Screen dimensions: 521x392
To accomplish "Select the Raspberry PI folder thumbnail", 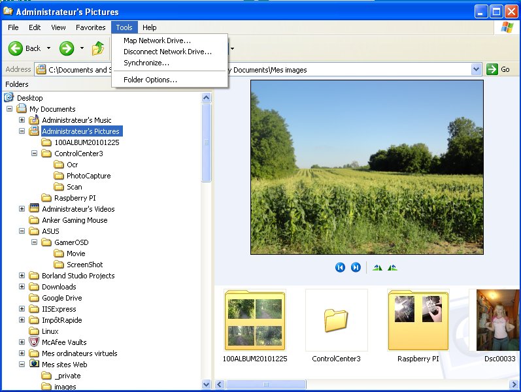I will (418, 320).
